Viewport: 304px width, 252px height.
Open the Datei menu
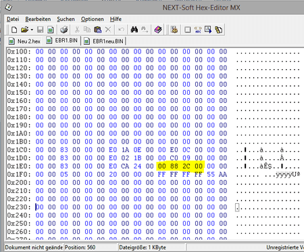pos(13,19)
